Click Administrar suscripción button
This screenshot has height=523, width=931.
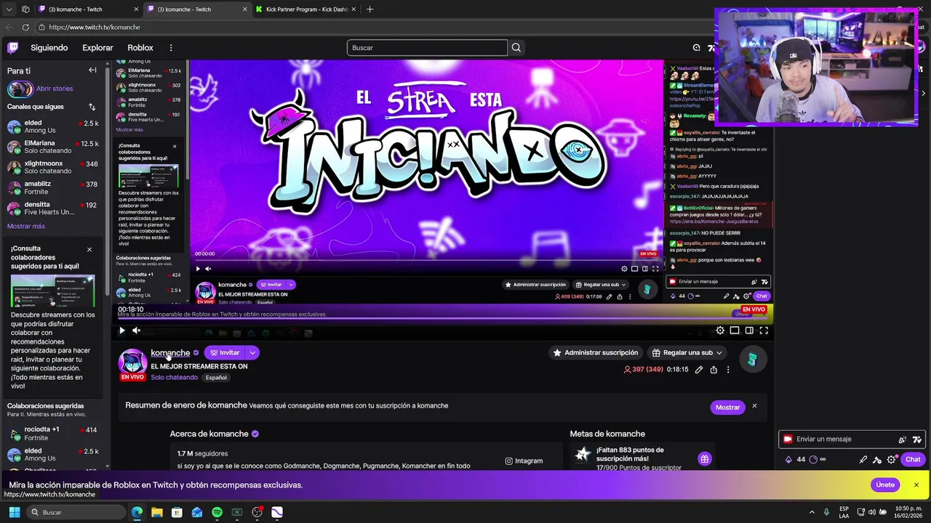pos(596,352)
